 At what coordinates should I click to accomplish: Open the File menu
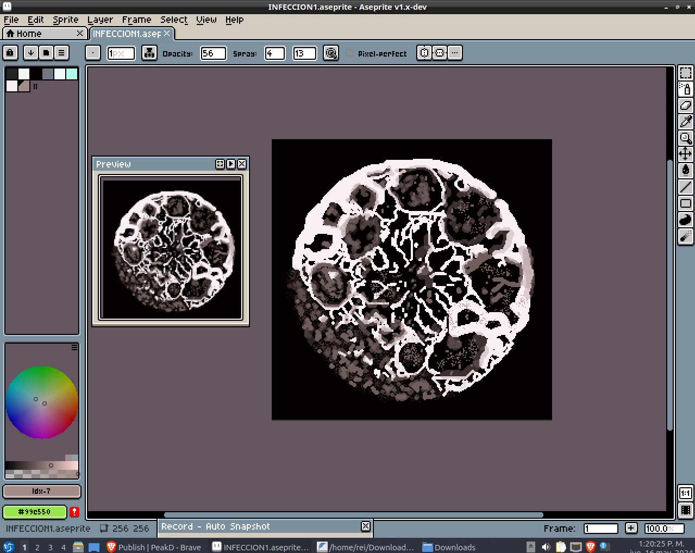(x=11, y=20)
